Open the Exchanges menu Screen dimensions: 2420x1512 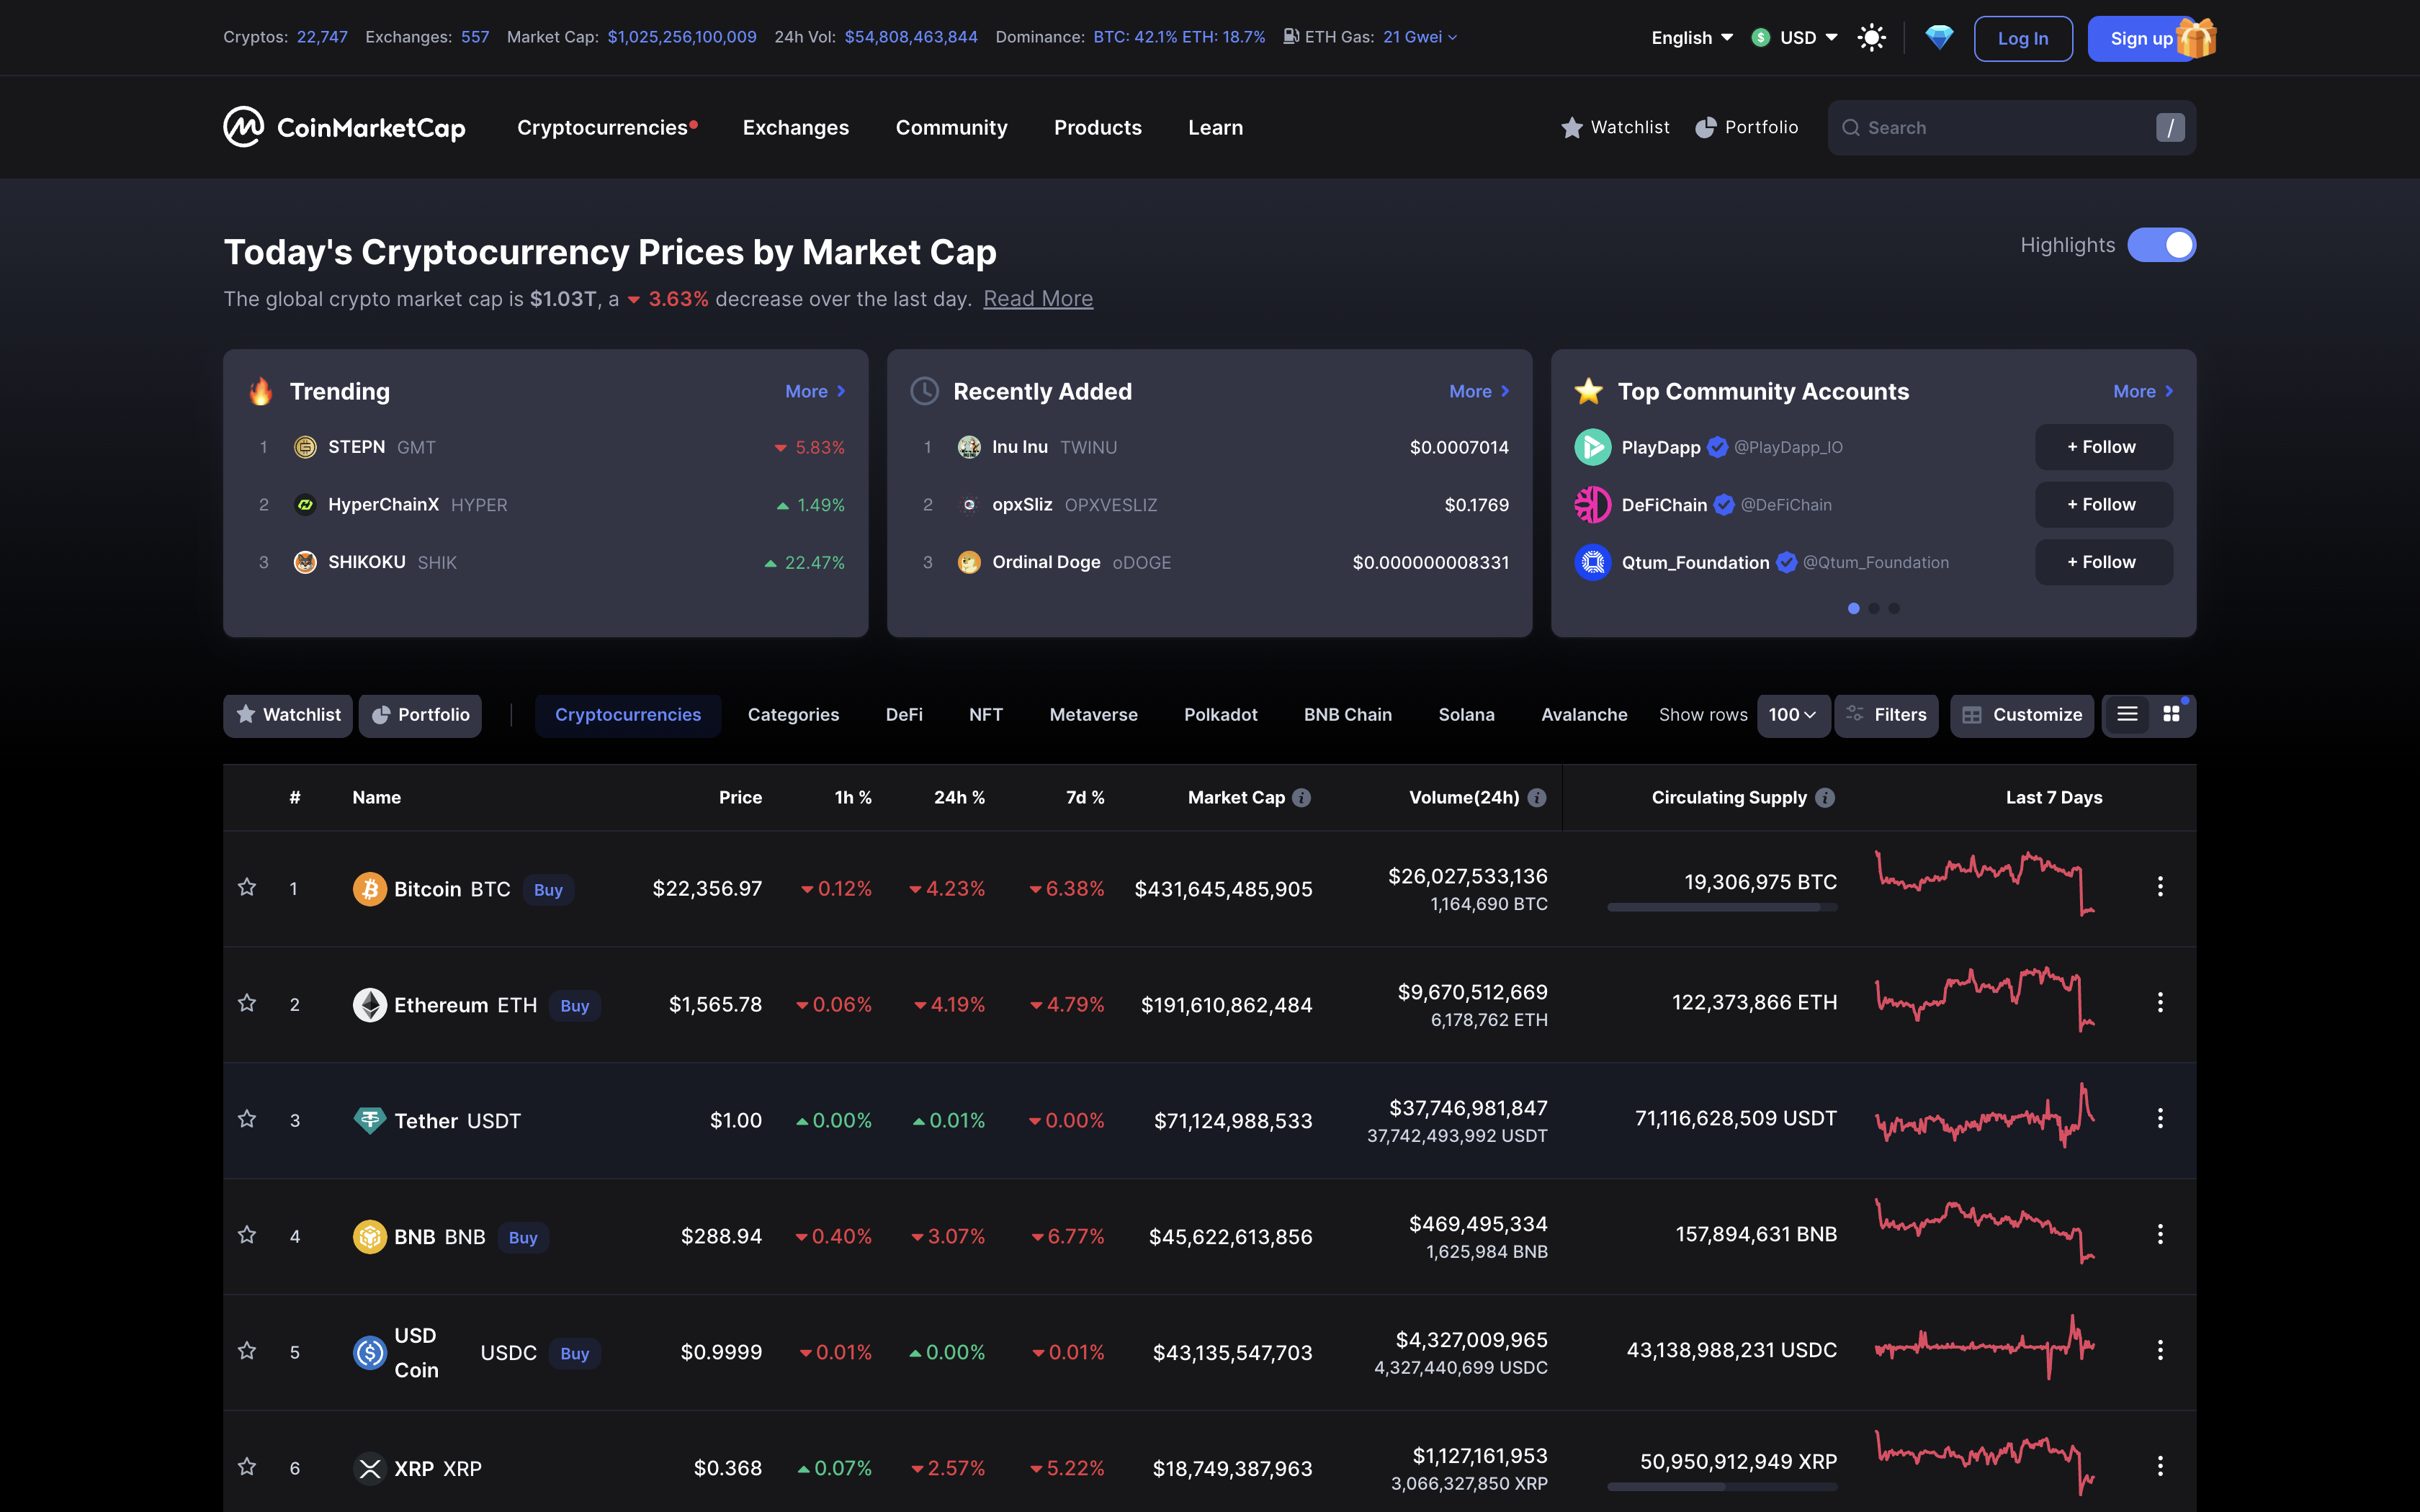[x=795, y=127]
